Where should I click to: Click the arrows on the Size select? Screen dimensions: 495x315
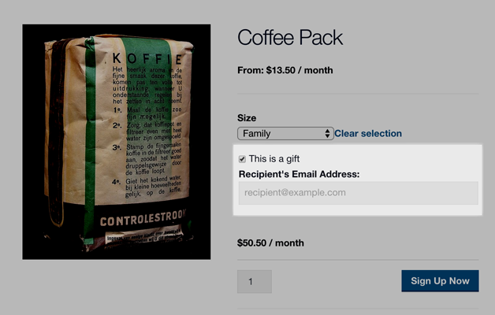327,134
